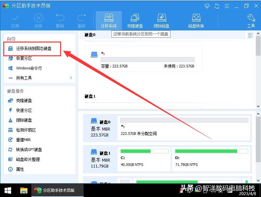Click 重建MBR in sidebar
The height and width of the screenshot is (197, 261).
[x=23, y=140]
